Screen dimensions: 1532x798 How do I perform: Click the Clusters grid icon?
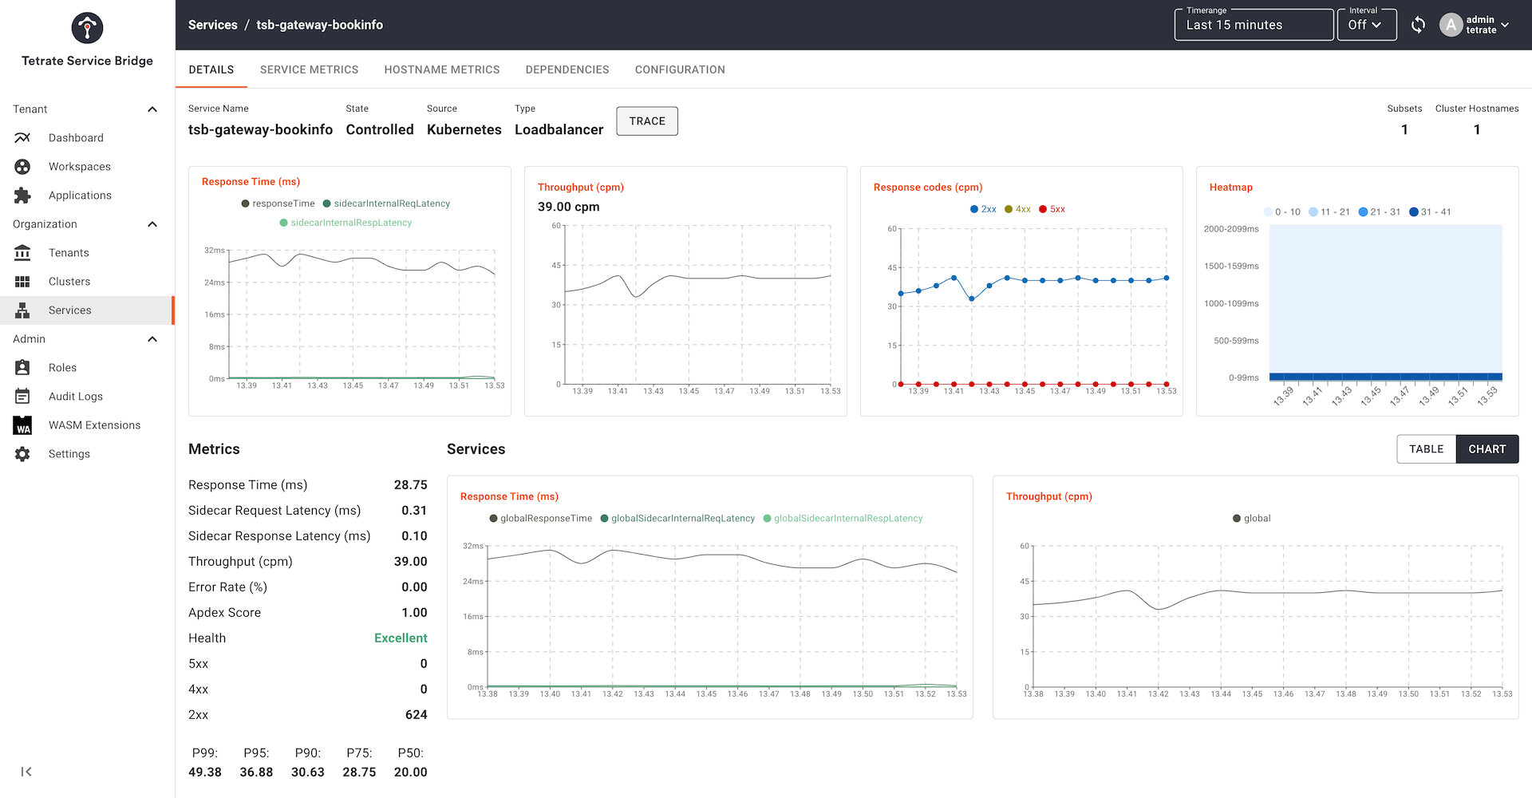coord(22,282)
